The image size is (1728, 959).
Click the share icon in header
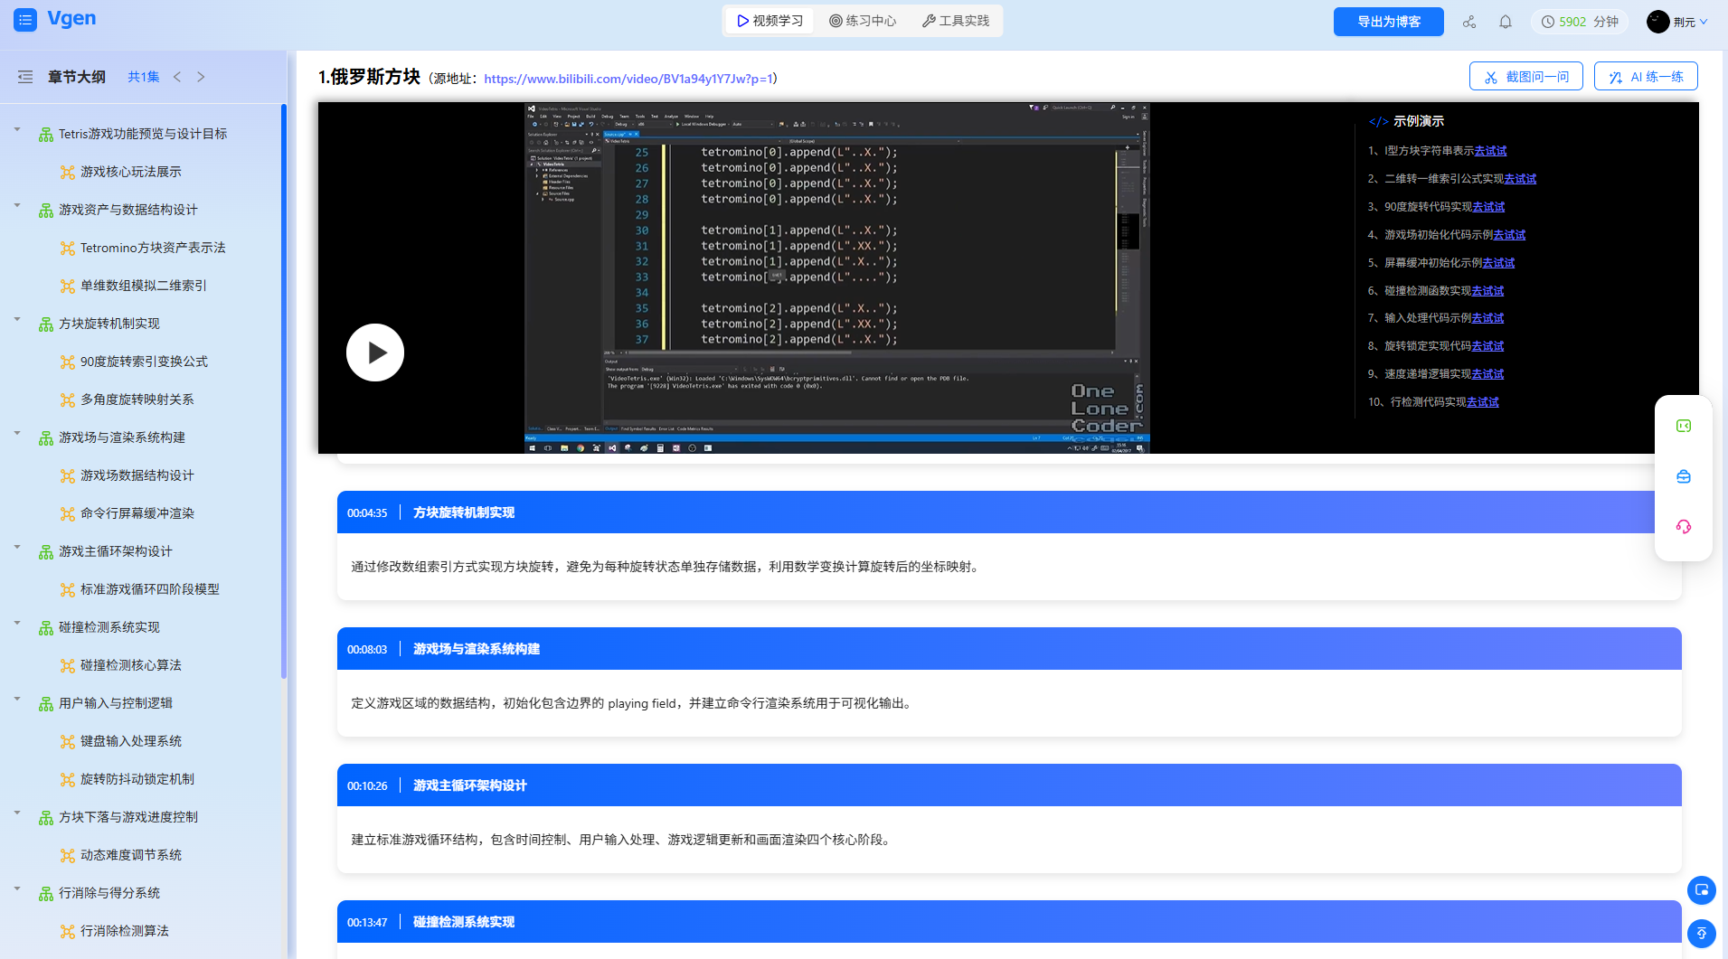pos(1469,22)
